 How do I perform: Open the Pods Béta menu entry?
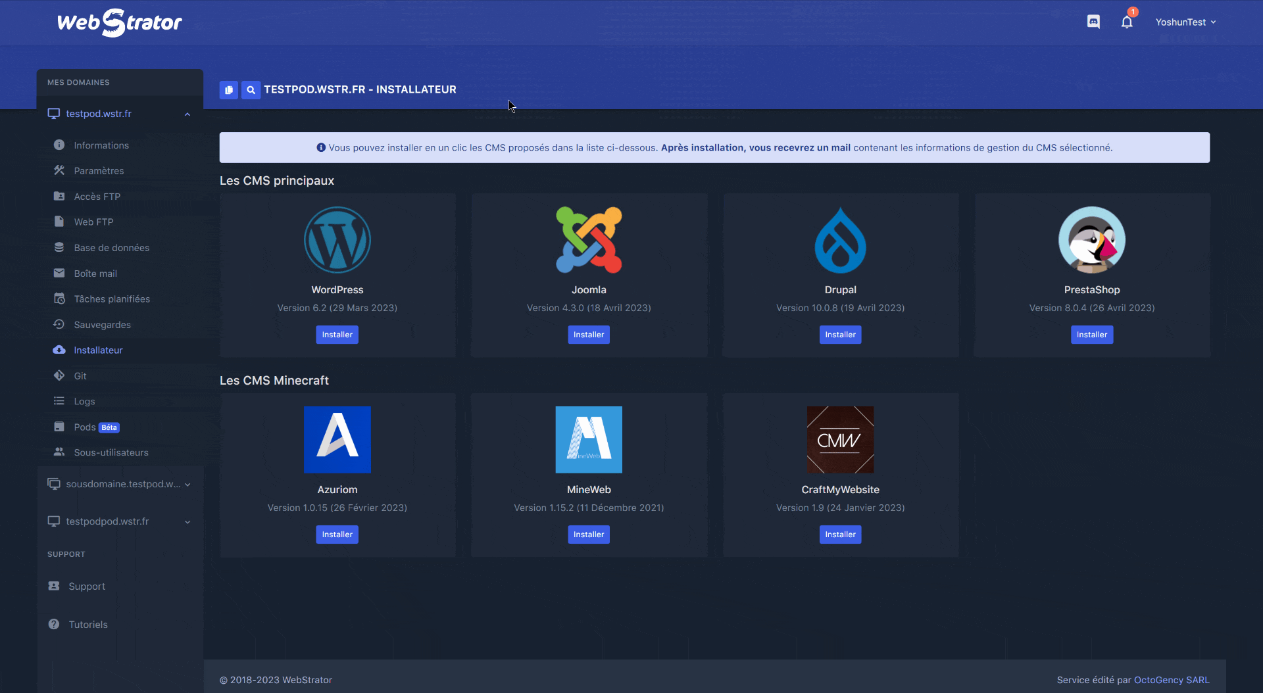(96, 427)
